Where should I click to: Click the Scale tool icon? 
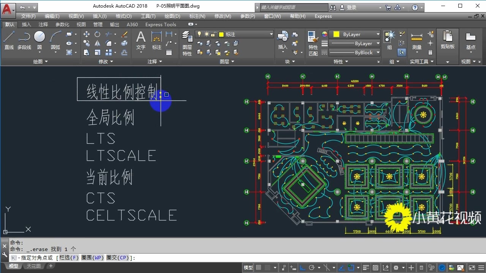click(98, 52)
